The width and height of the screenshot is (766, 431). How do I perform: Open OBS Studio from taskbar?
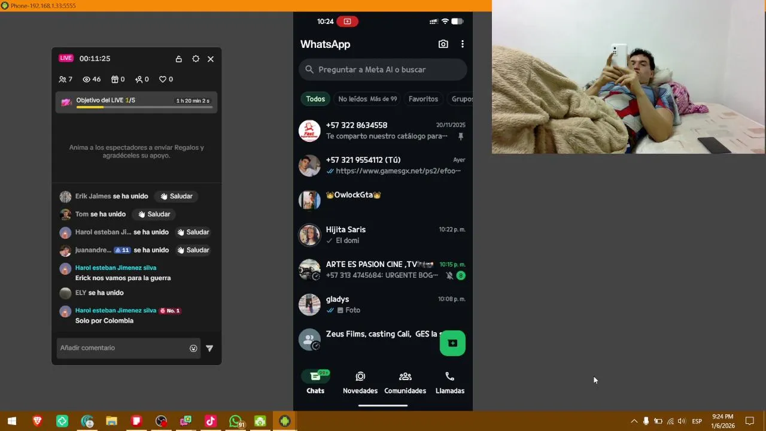point(161,421)
